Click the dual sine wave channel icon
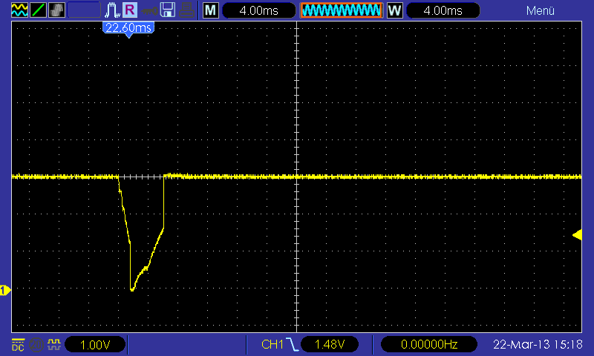The height and width of the screenshot is (356, 594). tap(19, 10)
